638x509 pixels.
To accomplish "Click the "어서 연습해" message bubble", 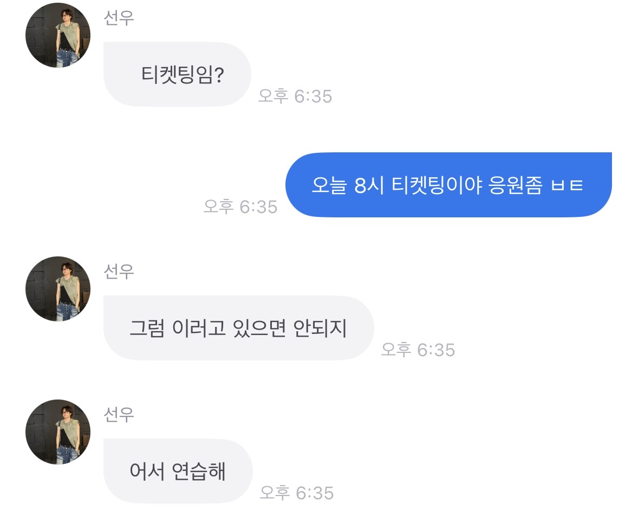I will pos(178,471).
